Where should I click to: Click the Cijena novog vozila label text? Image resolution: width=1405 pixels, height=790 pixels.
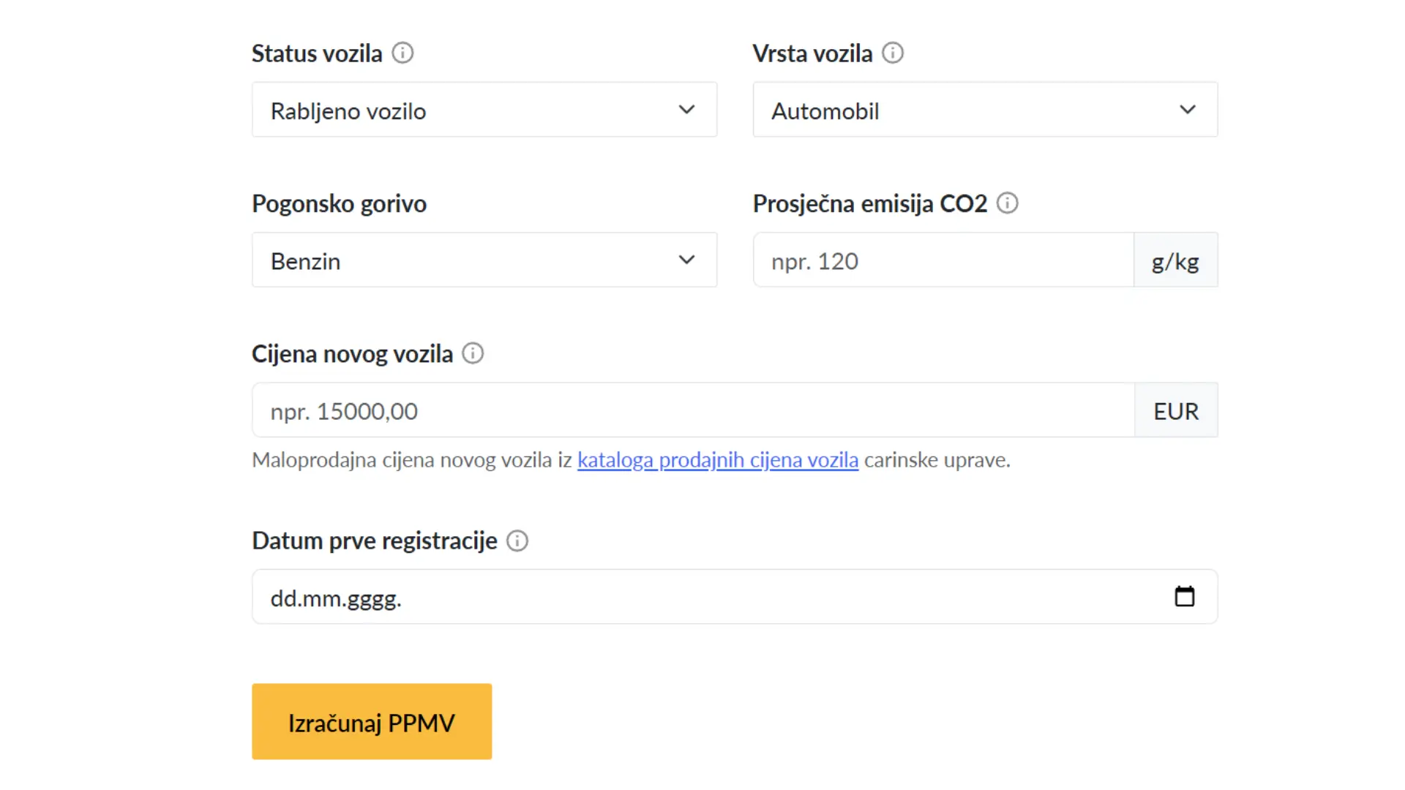tap(352, 354)
